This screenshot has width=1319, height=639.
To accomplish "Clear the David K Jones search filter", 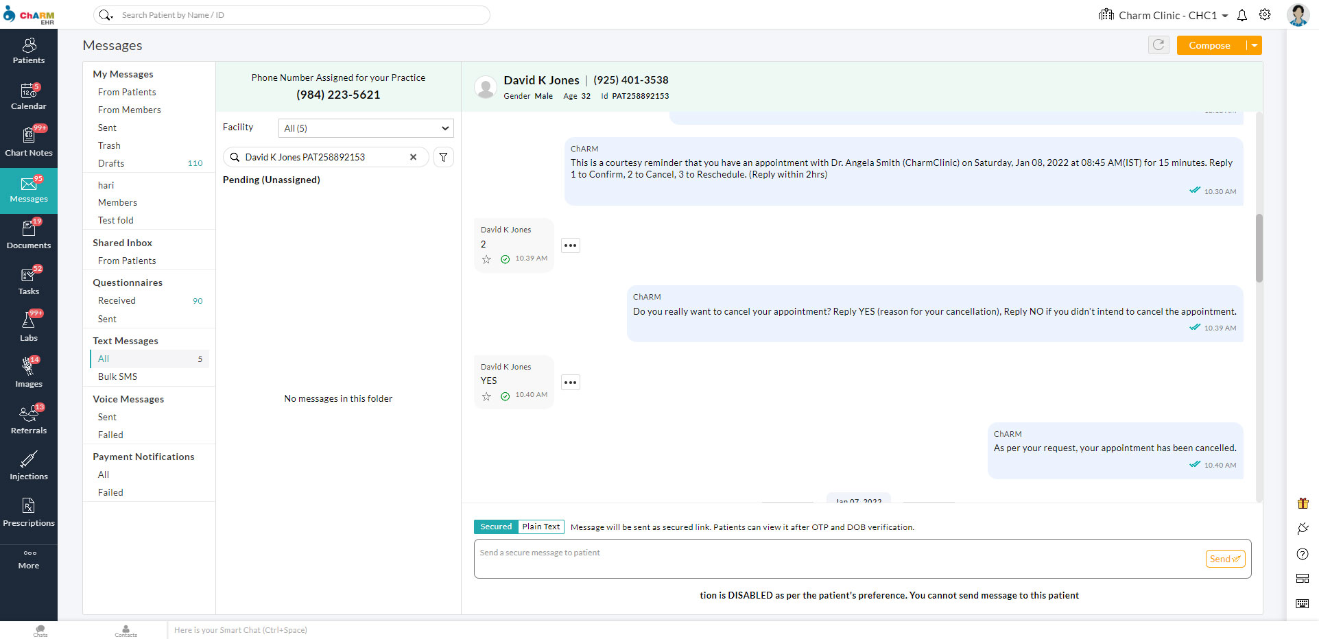I will [413, 157].
